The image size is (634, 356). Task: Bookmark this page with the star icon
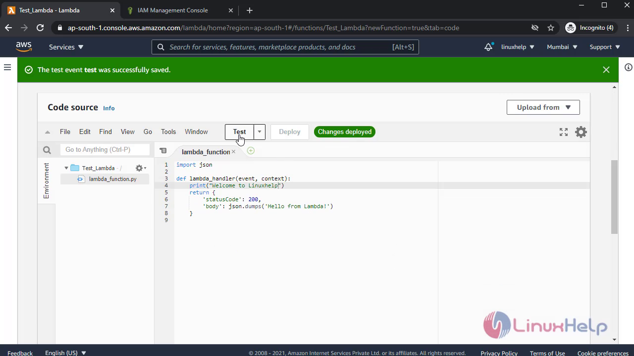pos(551,28)
